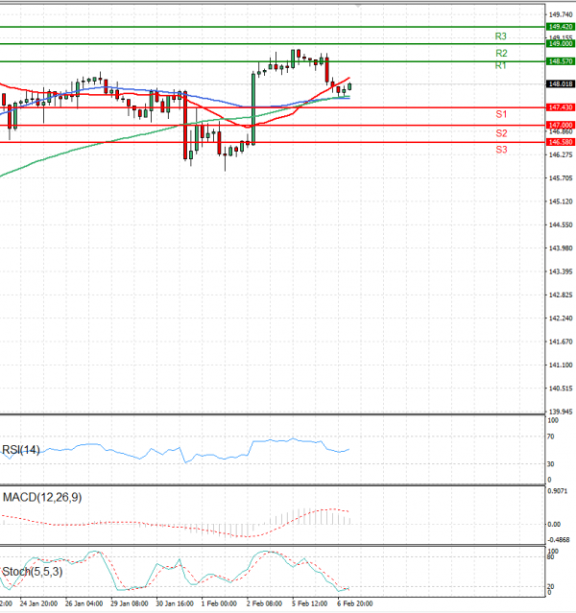Select the red 147.000 price tag
This screenshot has width=576, height=613.
point(561,125)
